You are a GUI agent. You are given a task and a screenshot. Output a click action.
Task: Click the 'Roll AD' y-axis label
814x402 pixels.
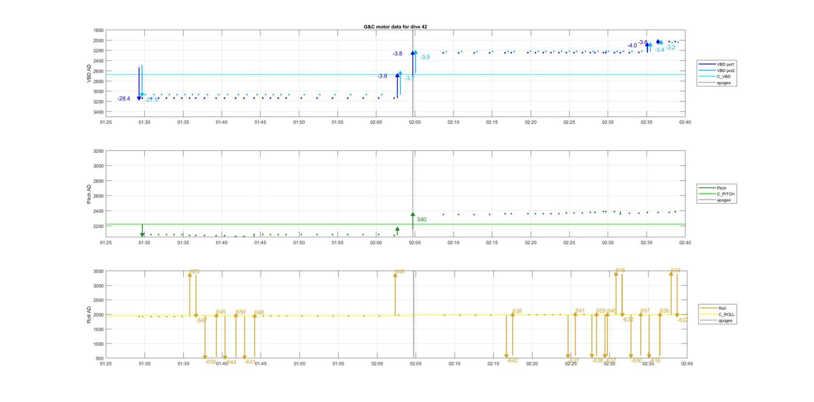point(90,314)
